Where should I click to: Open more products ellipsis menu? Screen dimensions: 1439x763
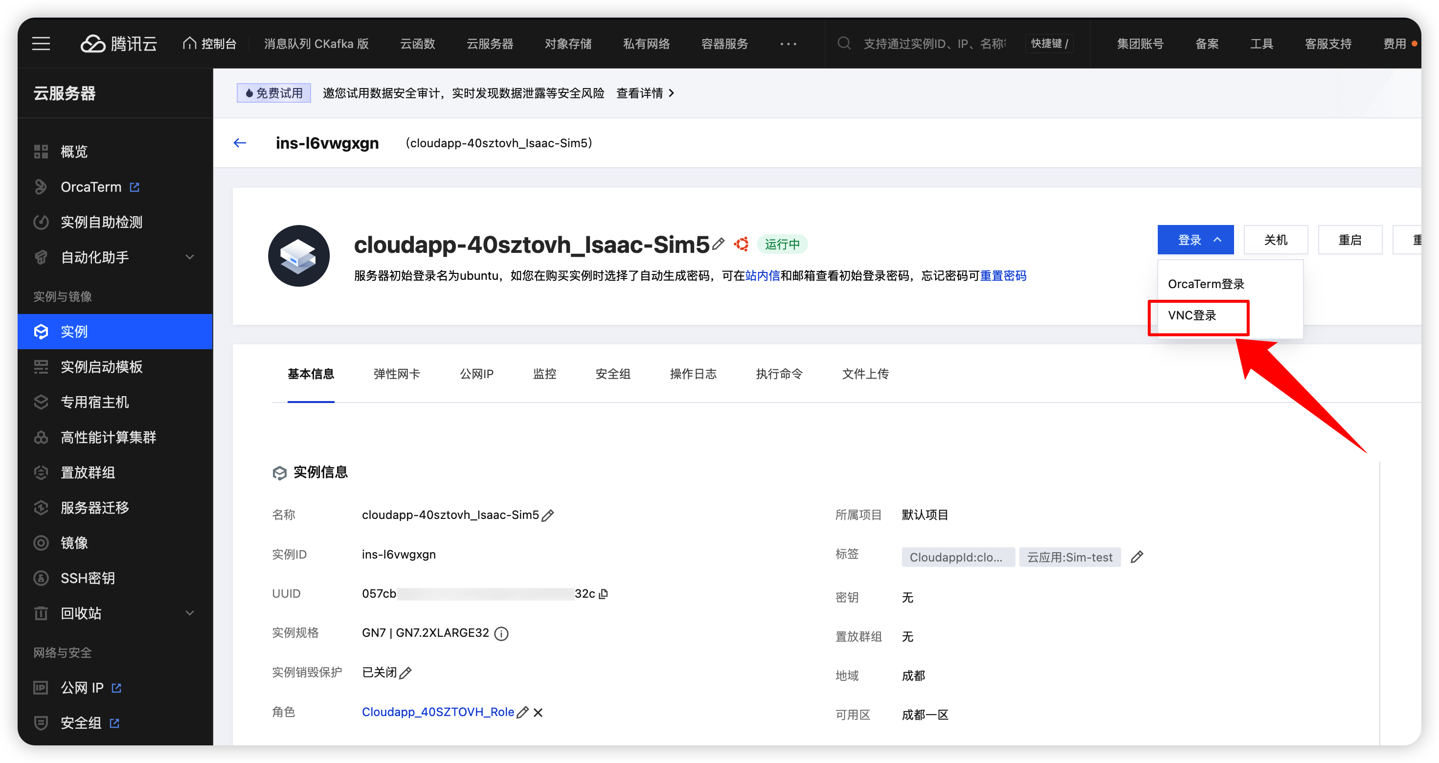pyautogui.click(x=787, y=44)
